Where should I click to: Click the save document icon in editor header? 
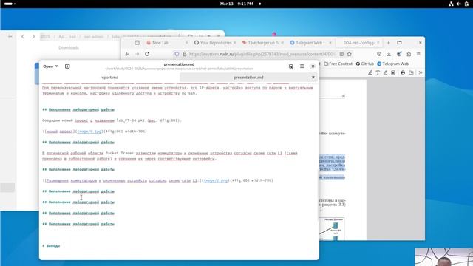point(290,66)
